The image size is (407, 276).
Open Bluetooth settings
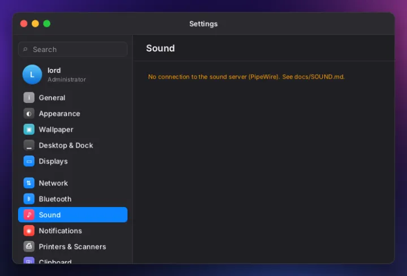pos(73,199)
